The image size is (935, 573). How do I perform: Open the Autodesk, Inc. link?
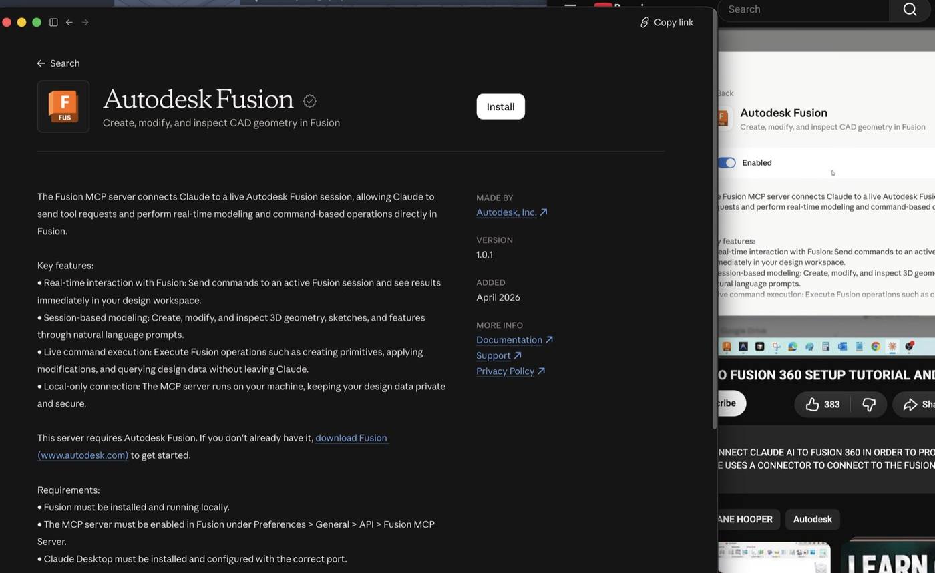tap(512, 212)
